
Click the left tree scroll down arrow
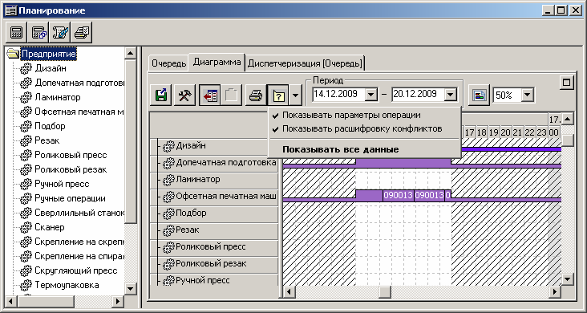130,288
